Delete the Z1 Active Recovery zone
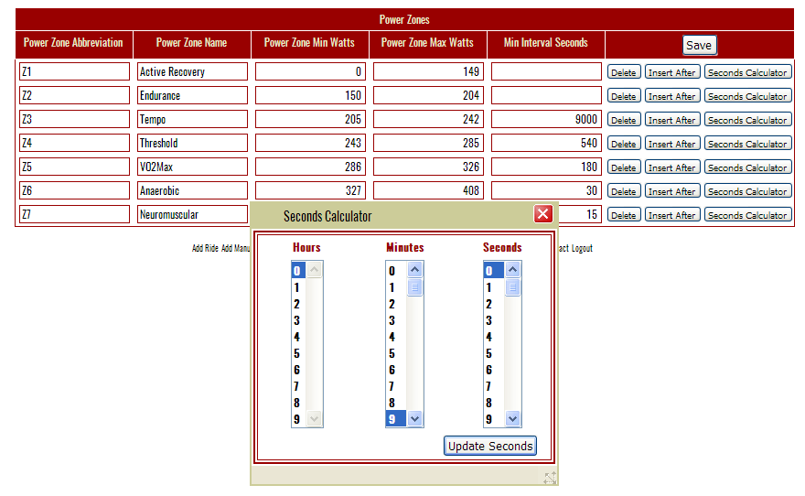Image resolution: width=805 pixels, height=496 pixels. pos(623,72)
